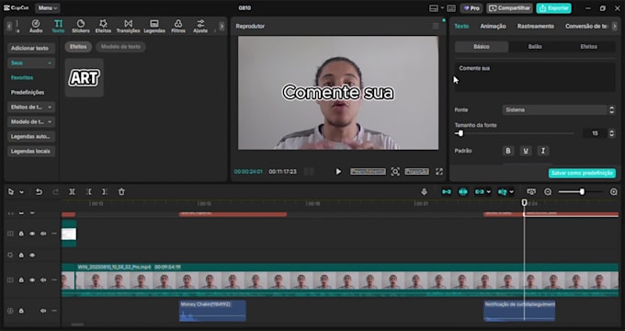Toggle Bold text style
Viewport: 625px width, 331px height.
pos(508,151)
